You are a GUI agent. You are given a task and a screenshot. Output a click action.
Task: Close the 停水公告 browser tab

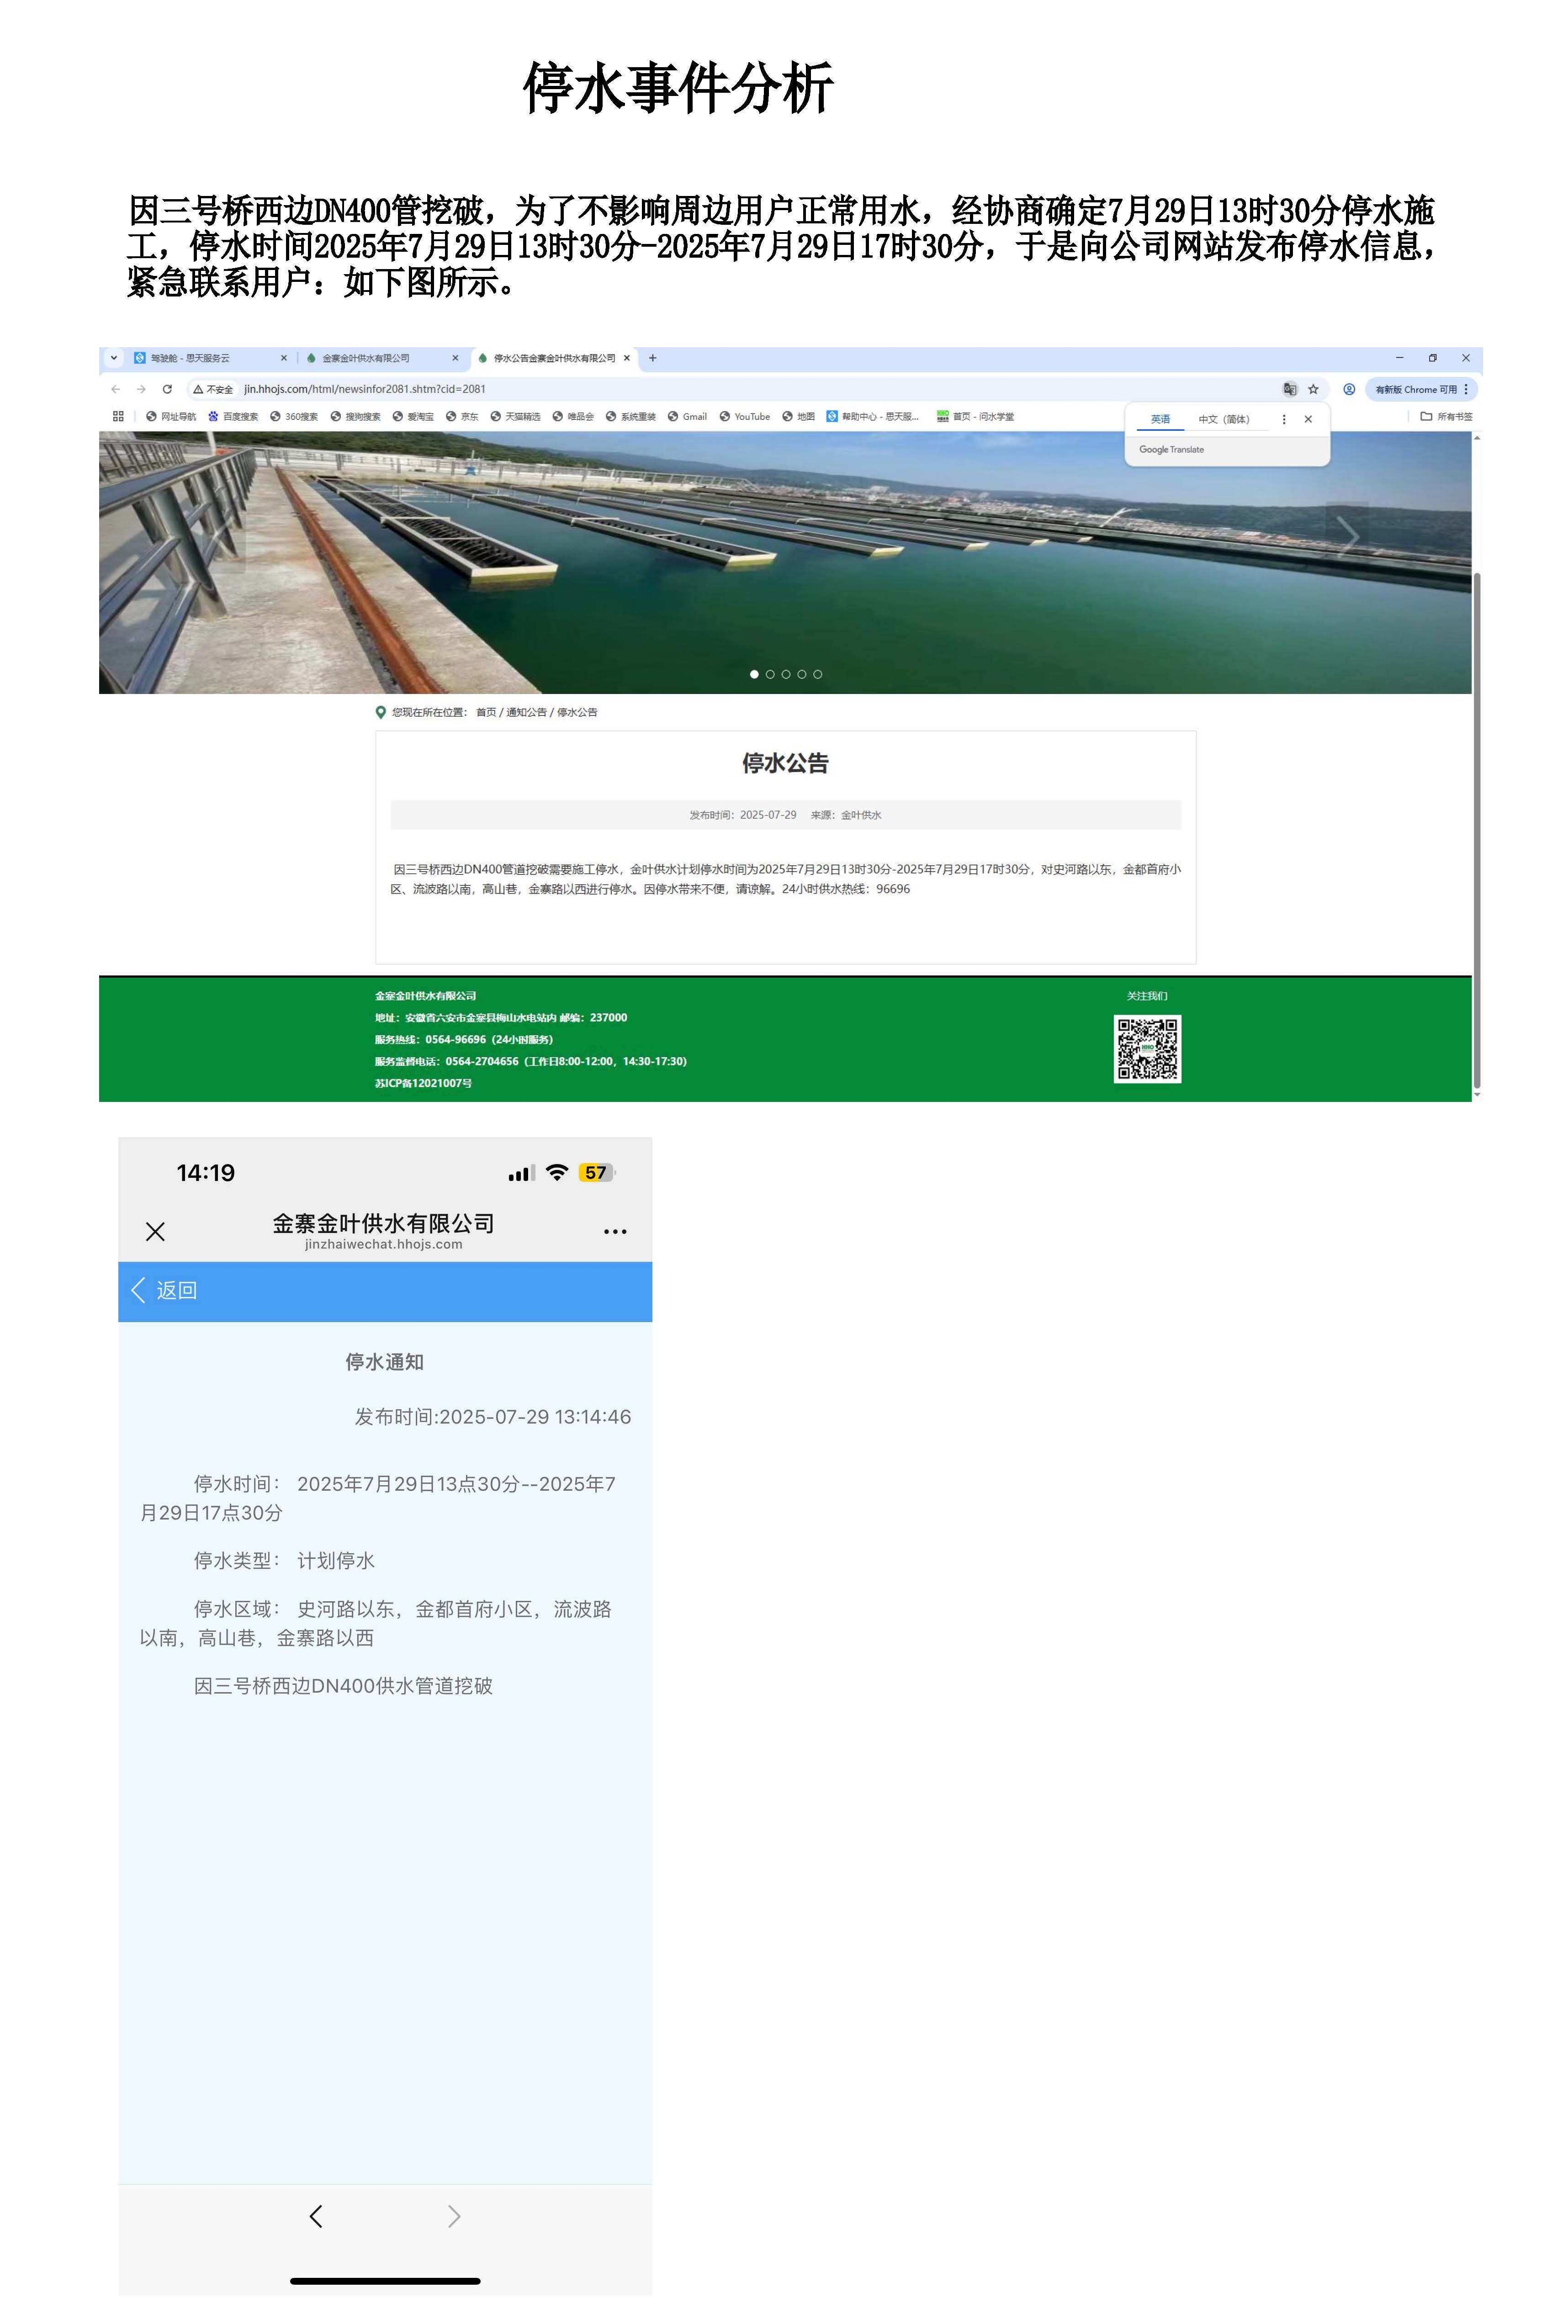point(627,358)
